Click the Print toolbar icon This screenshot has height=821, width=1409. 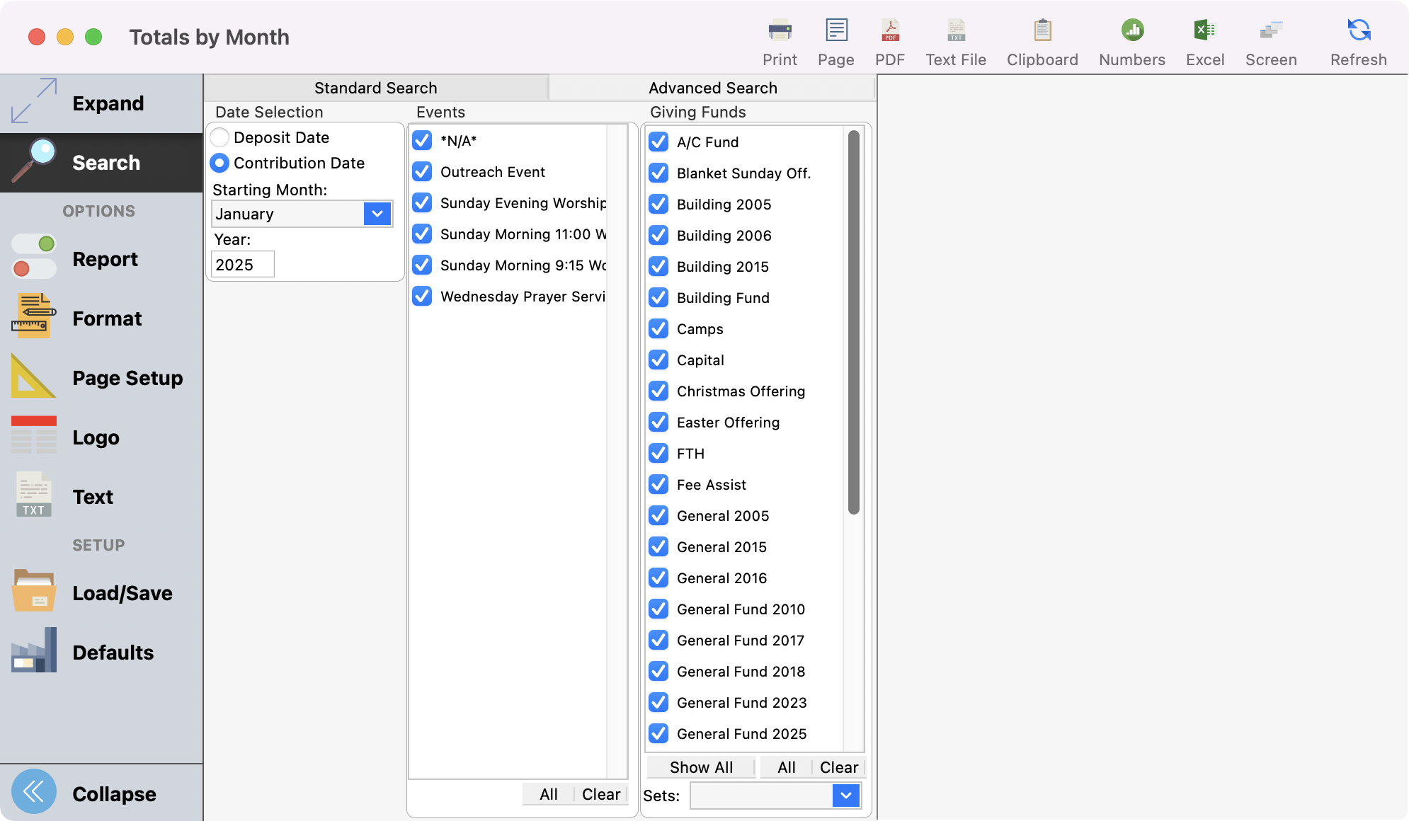780,31
